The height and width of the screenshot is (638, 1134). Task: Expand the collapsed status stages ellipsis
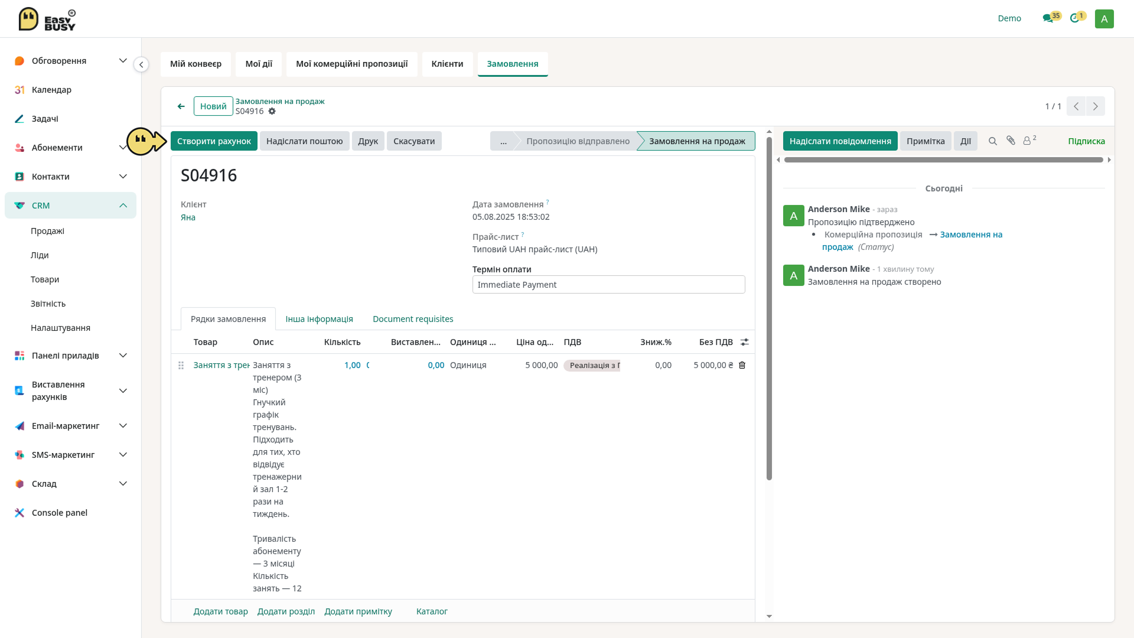(503, 141)
